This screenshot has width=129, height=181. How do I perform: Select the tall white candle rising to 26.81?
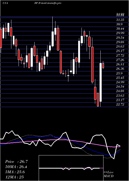[x=101, y=82]
